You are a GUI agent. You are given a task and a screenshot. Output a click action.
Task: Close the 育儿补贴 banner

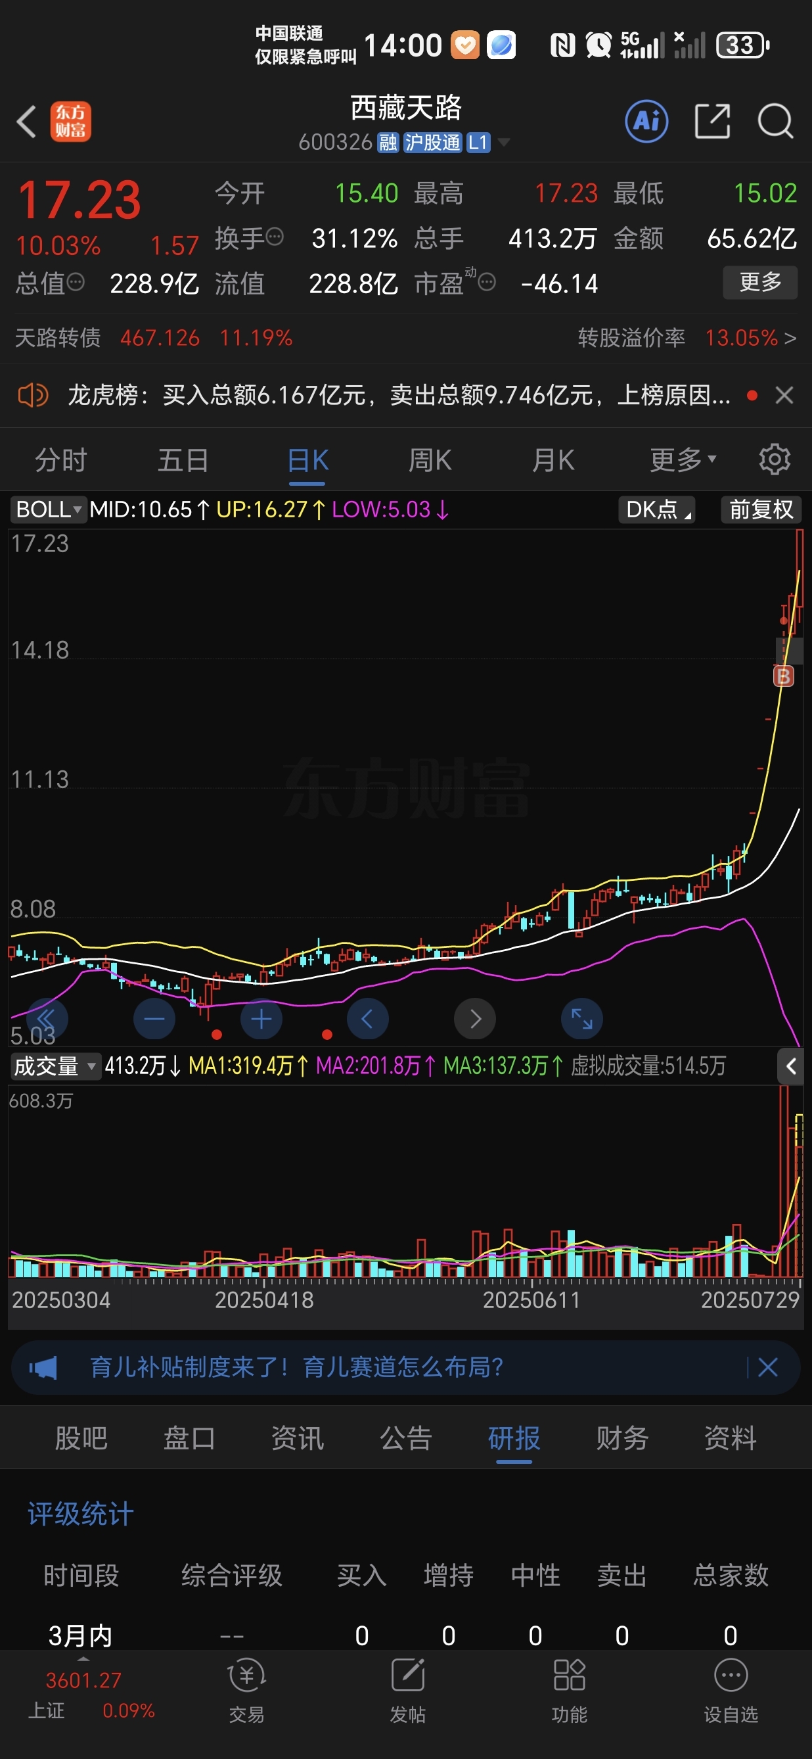point(767,1368)
